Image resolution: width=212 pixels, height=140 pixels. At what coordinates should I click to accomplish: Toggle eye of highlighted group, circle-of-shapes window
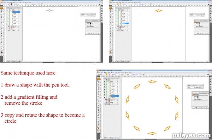[104, 96]
